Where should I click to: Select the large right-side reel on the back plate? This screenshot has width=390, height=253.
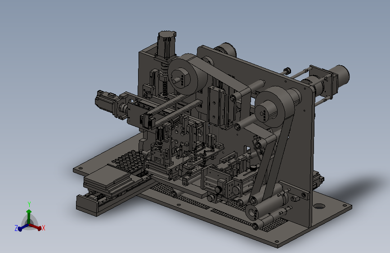coord(274,107)
